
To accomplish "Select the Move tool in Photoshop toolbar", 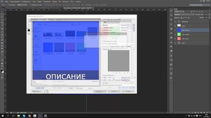I will click(x=2, y=11).
